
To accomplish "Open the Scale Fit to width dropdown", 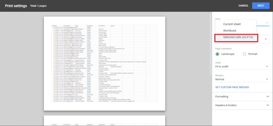I will [x=242, y=67].
